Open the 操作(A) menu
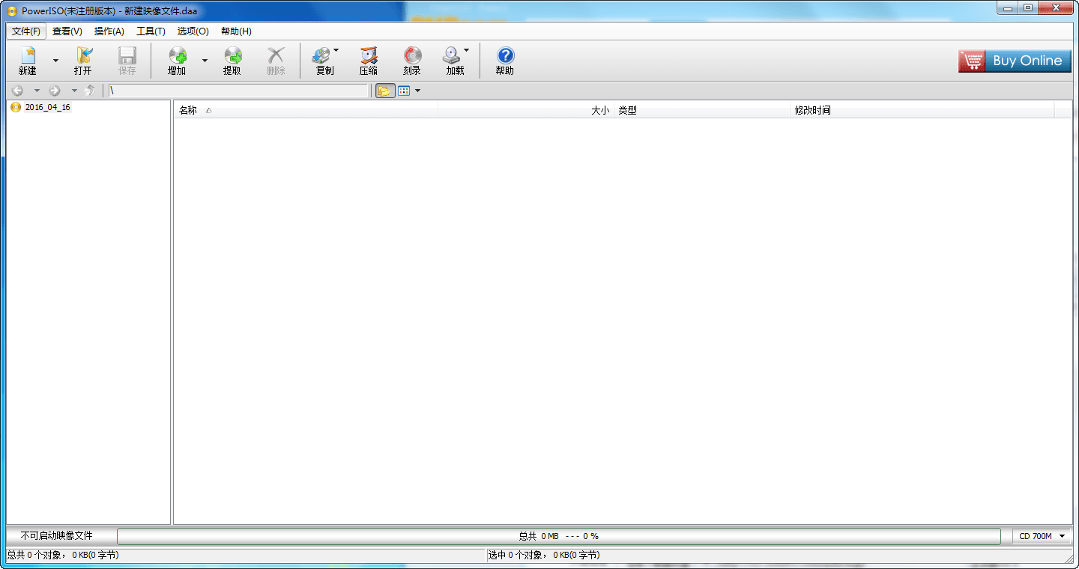 (109, 31)
